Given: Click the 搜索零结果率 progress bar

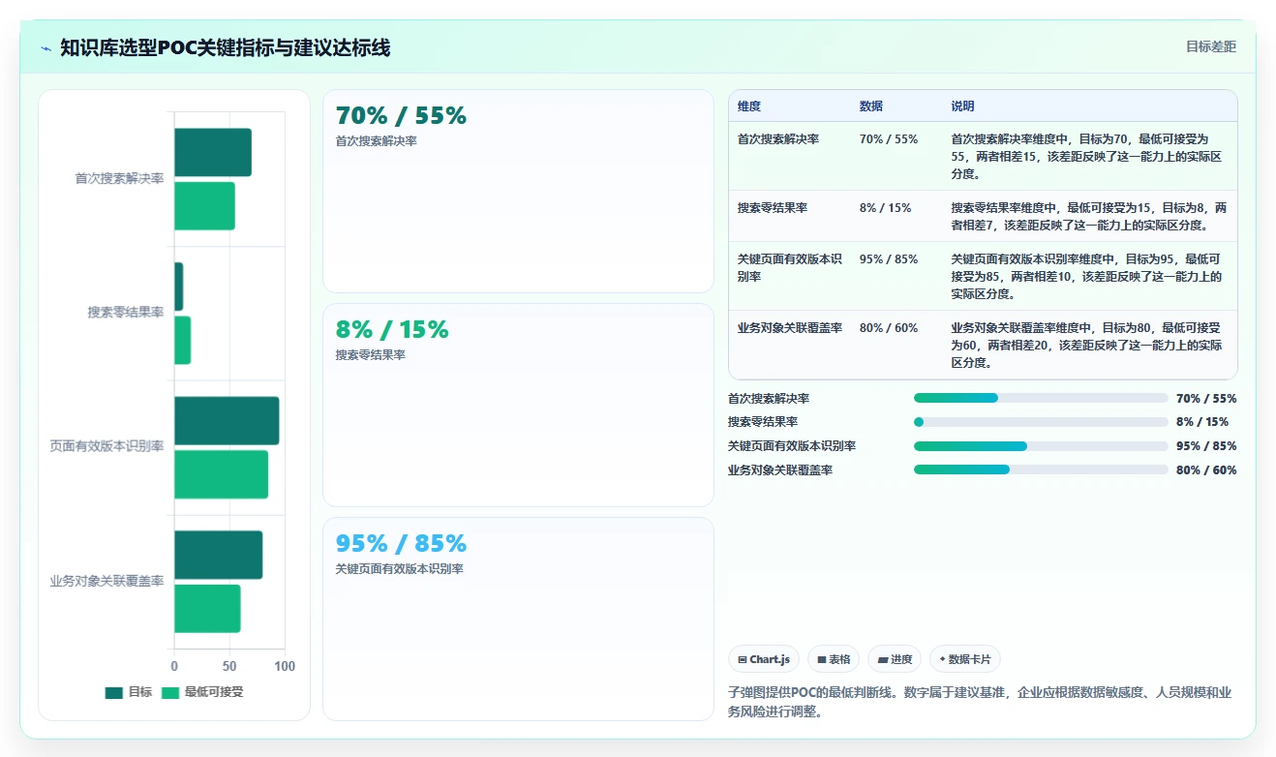Looking at the screenshot, I should coord(1041,422).
